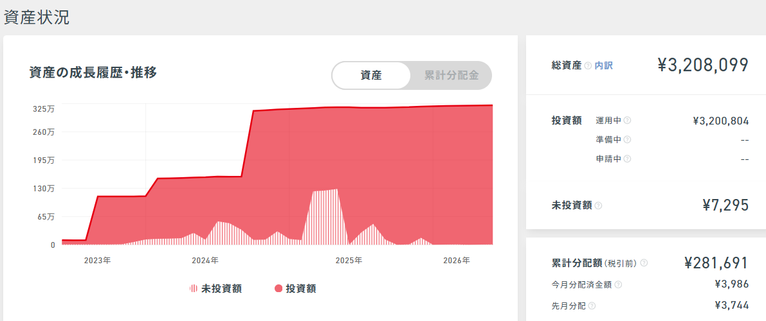
Task: Click the 2023年 axis label
Action: [97, 261]
